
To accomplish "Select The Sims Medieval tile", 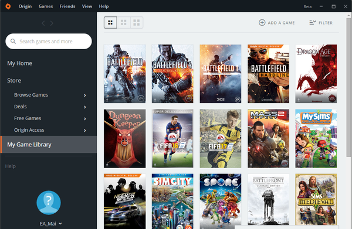I will click(316, 199).
